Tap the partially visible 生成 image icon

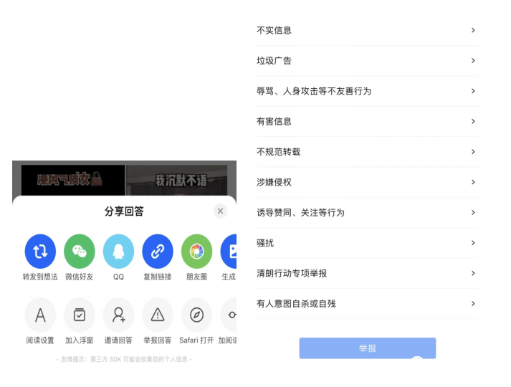click(x=229, y=251)
